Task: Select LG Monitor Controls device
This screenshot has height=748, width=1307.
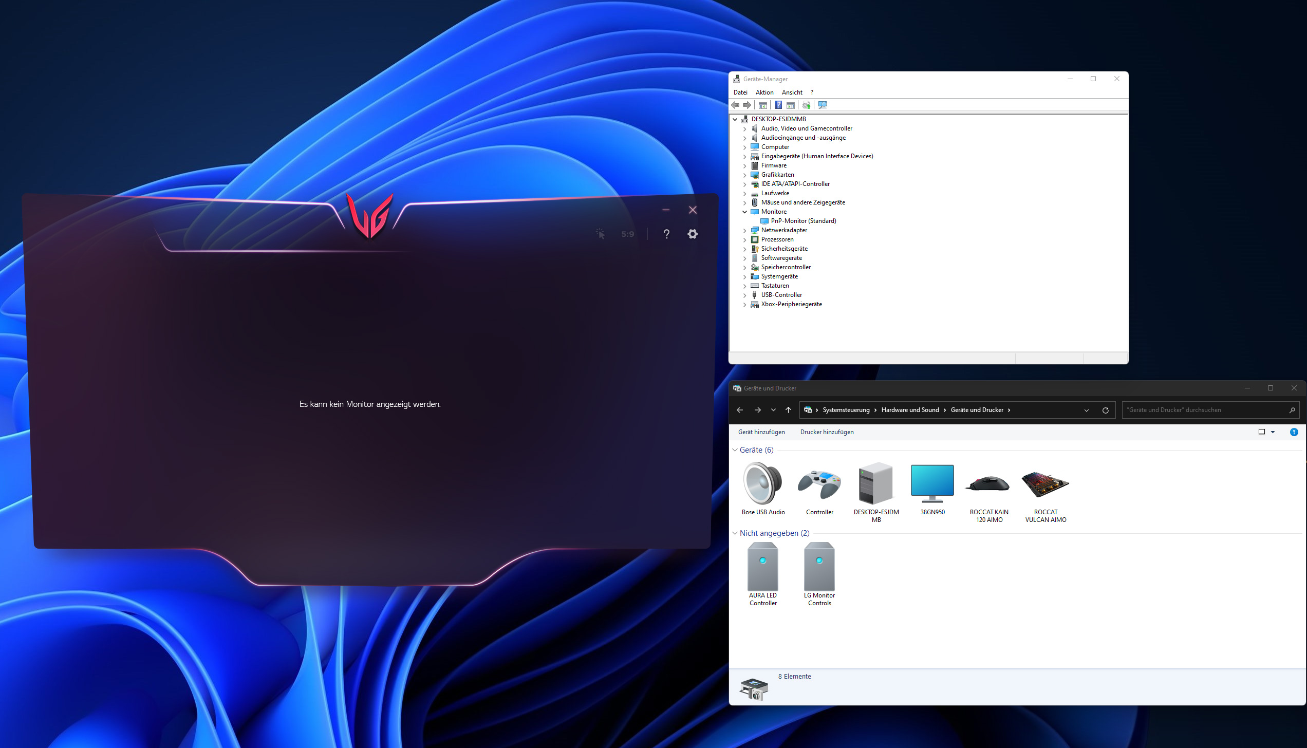Action: click(819, 567)
